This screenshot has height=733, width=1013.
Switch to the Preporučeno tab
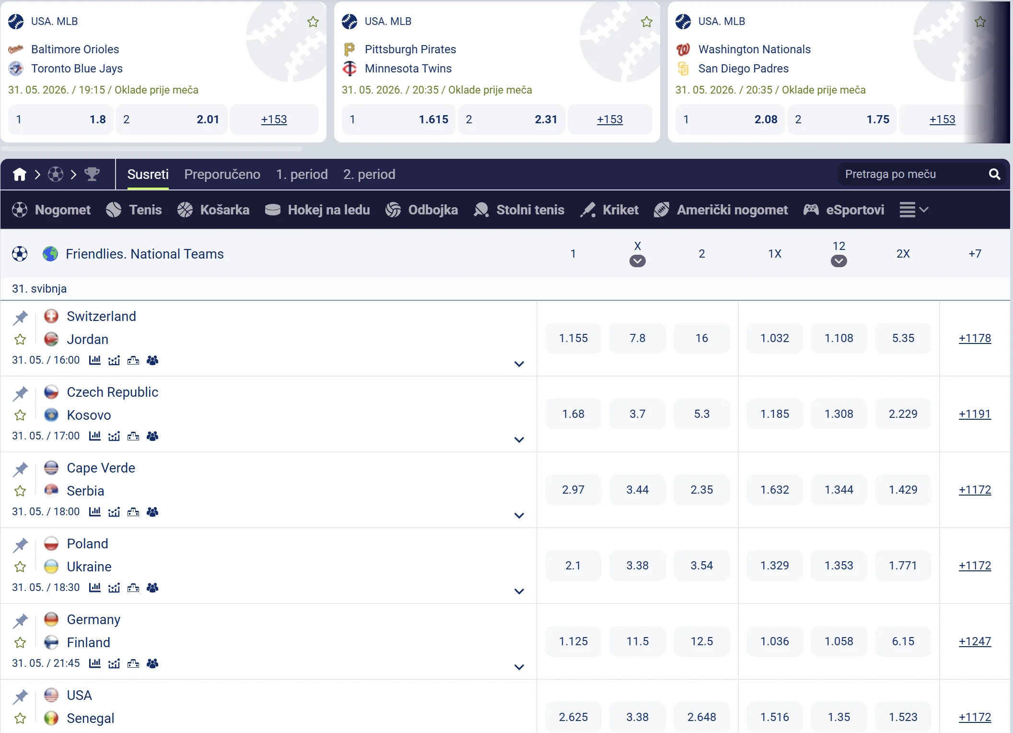222,174
